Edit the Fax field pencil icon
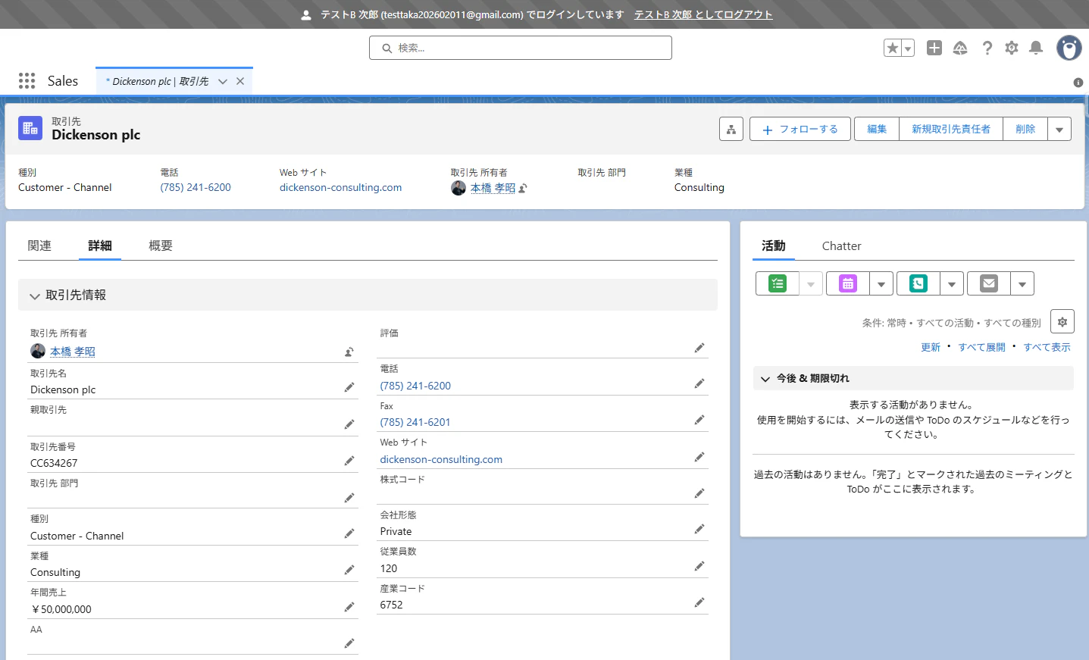Screen dimensions: 1089x660 [699, 420]
